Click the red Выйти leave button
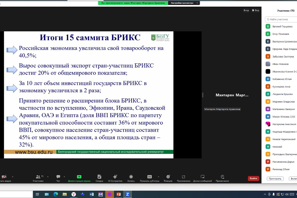Image resolution: width=297 pixels, height=198 pixels. 253,179
